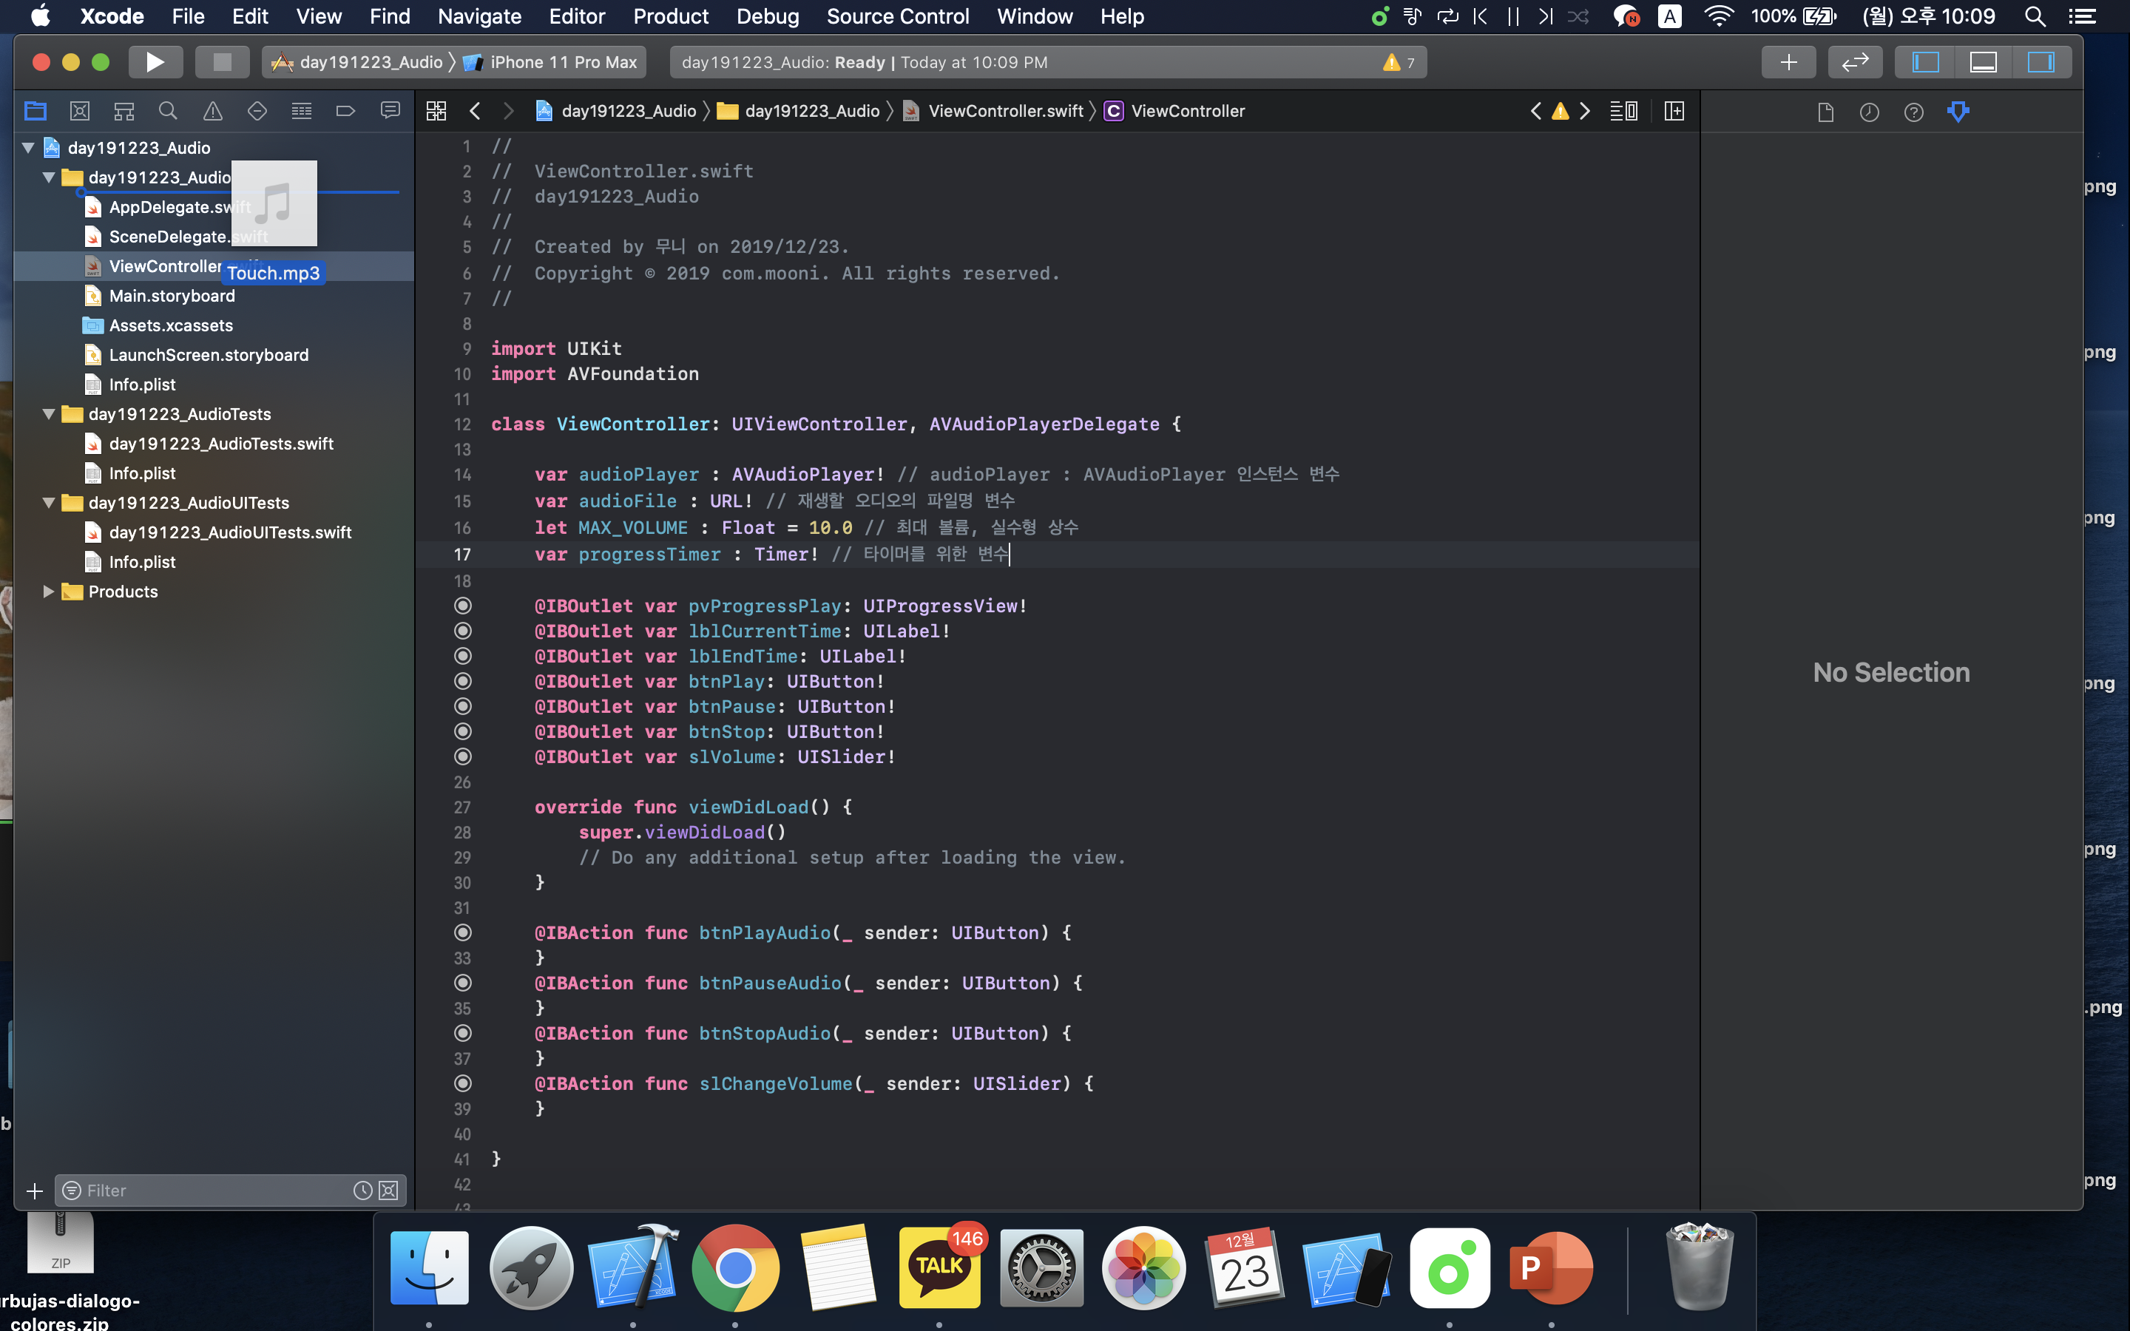Image resolution: width=2130 pixels, height=1331 pixels.
Task: Click the Run (play) button
Action: point(155,61)
